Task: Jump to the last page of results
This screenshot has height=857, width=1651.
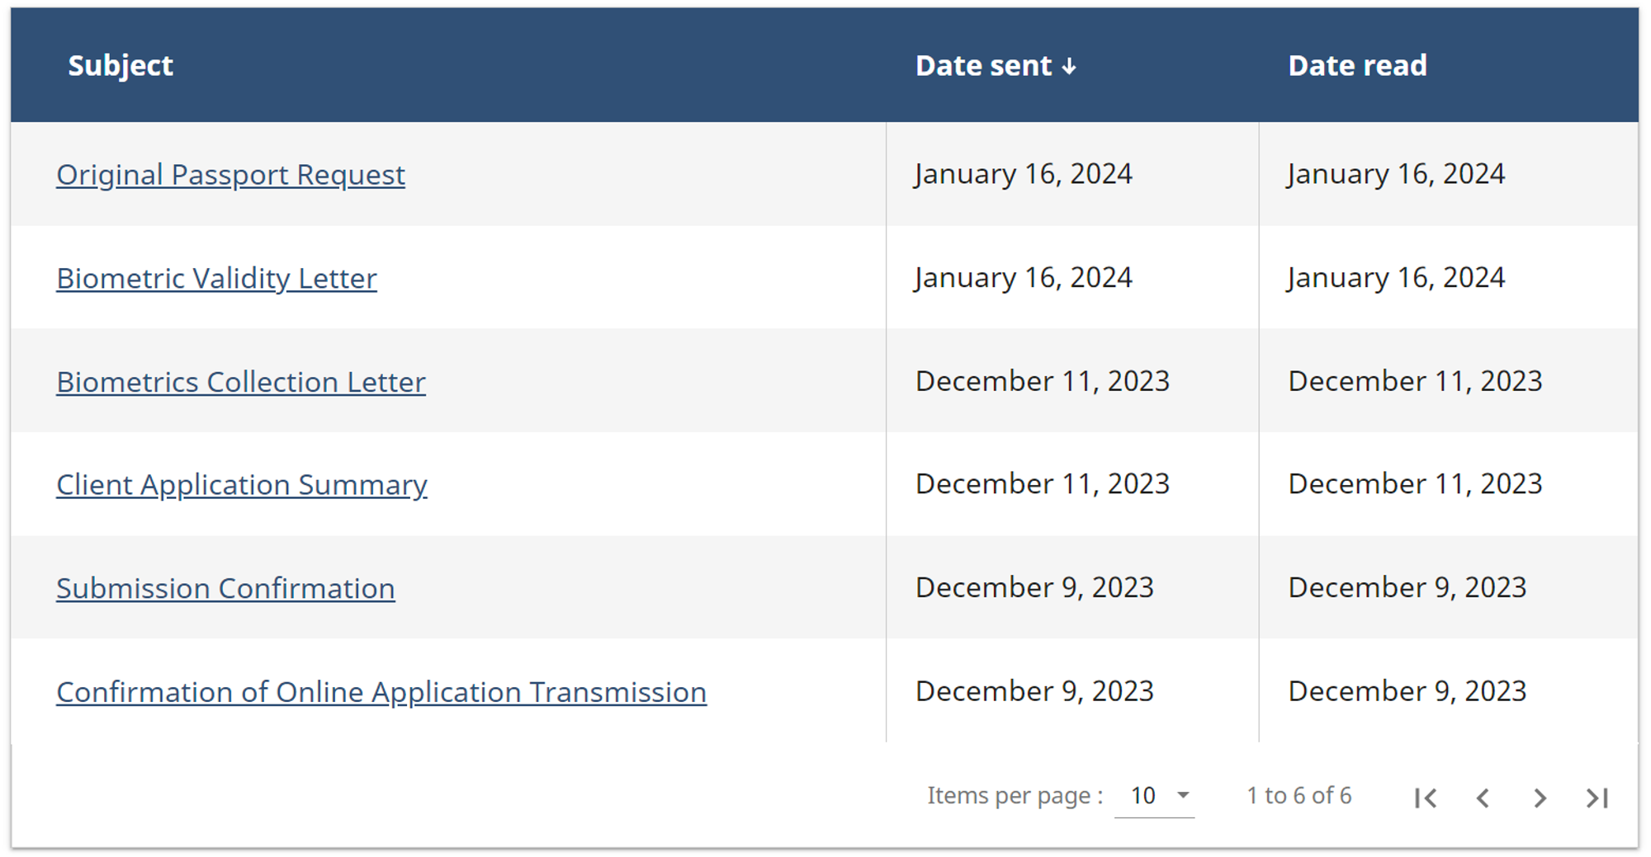Action: (1597, 798)
